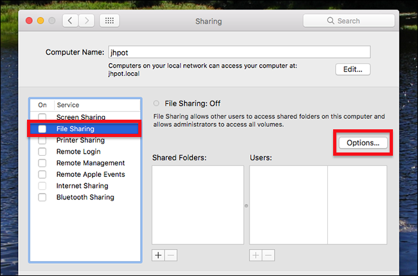Select the Screen Sharing service row
The image size is (418, 276).
click(85, 117)
